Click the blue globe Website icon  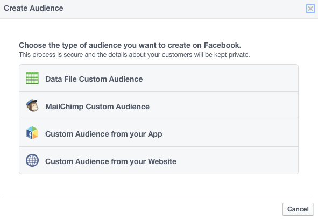[x=32, y=160]
